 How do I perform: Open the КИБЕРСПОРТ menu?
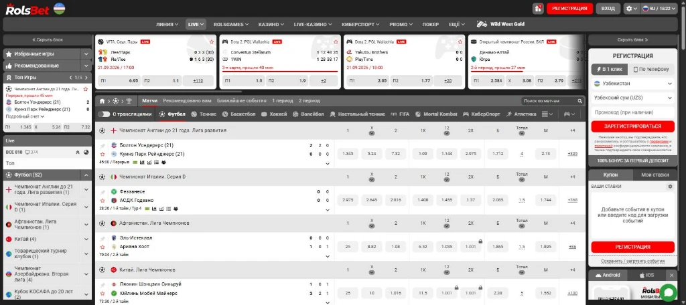(x=362, y=25)
